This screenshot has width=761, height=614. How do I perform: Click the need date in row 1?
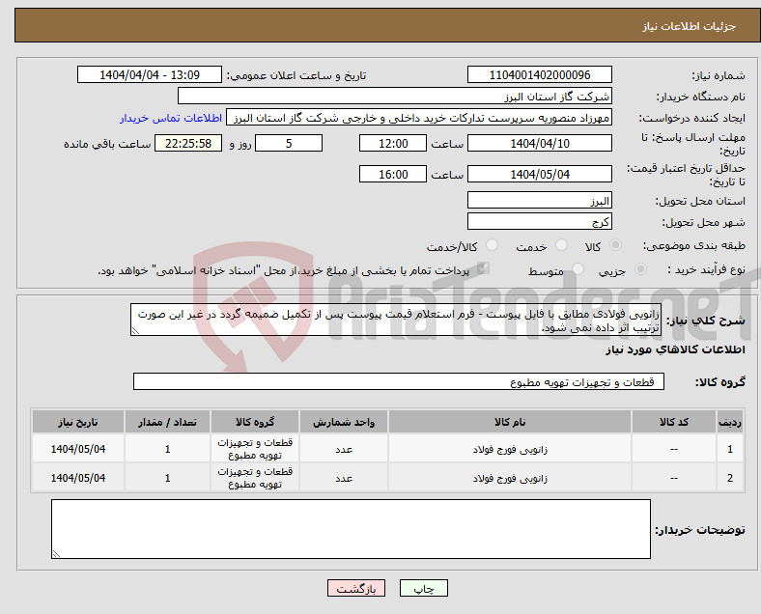click(x=78, y=449)
